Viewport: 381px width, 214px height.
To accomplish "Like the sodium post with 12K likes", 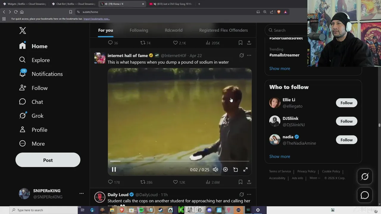I will pos(179,182).
